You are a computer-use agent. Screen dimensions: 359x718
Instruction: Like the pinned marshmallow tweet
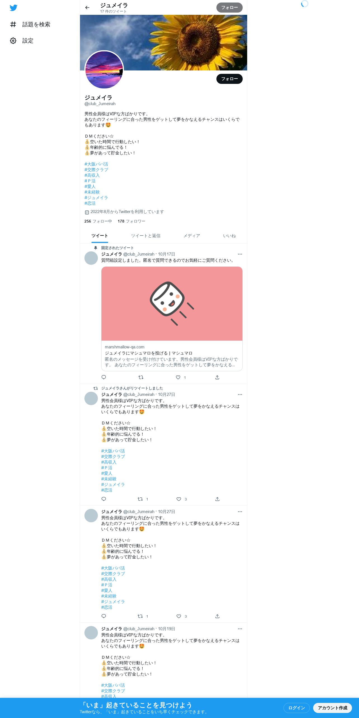point(178,377)
